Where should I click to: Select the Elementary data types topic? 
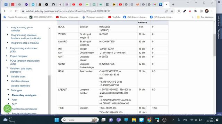coord(24,95)
